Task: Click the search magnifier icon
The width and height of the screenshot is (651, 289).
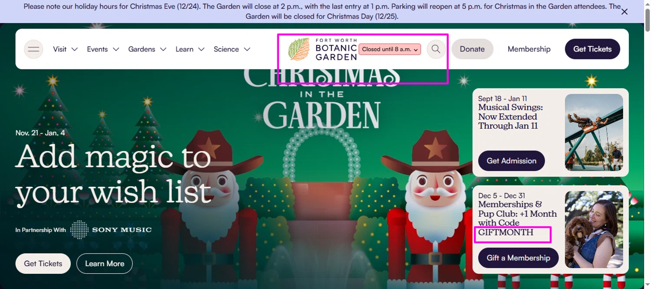Action: point(436,49)
